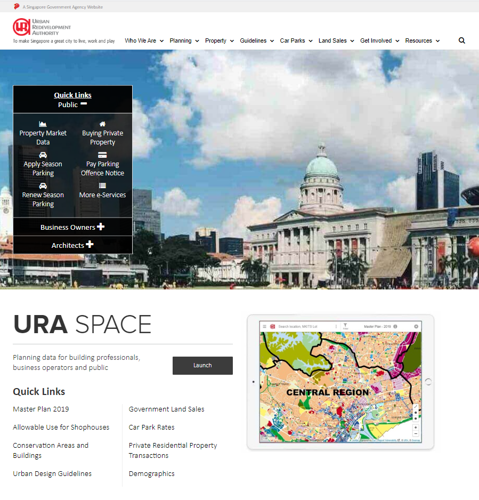Open the Who We Are dropdown chevron
479x500 pixels.
click(162, 41)
